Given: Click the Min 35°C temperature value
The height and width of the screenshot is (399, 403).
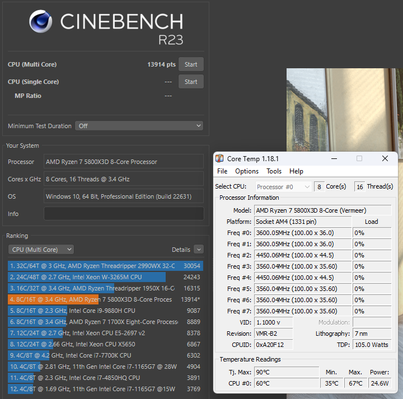Looking at the screenshot, I should click(331, 383).
